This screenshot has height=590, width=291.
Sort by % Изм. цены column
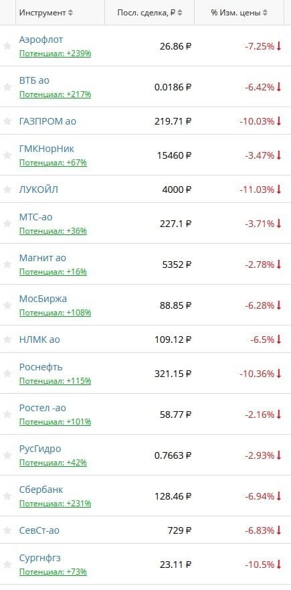point(239,13)
